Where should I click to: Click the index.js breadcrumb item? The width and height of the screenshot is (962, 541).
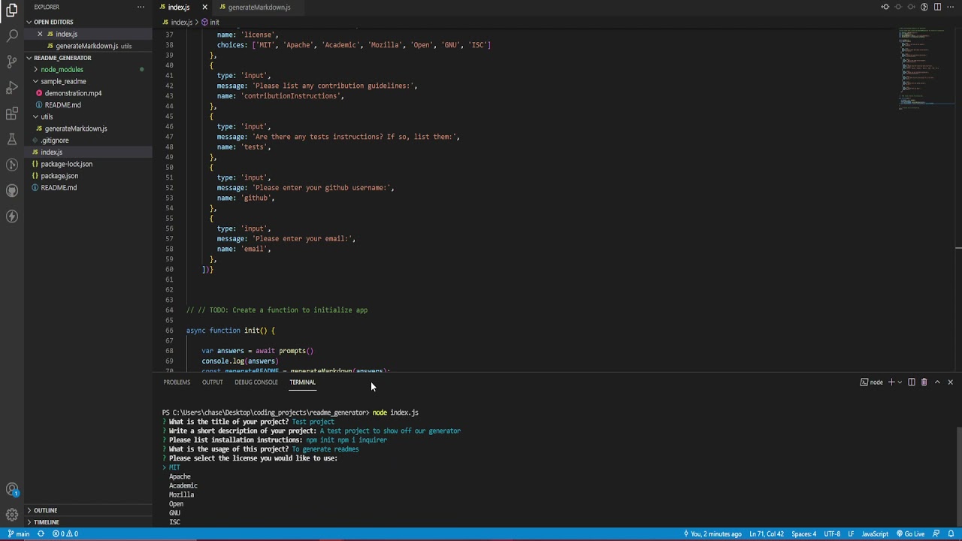pyautogui.click(x=177, y=23)
